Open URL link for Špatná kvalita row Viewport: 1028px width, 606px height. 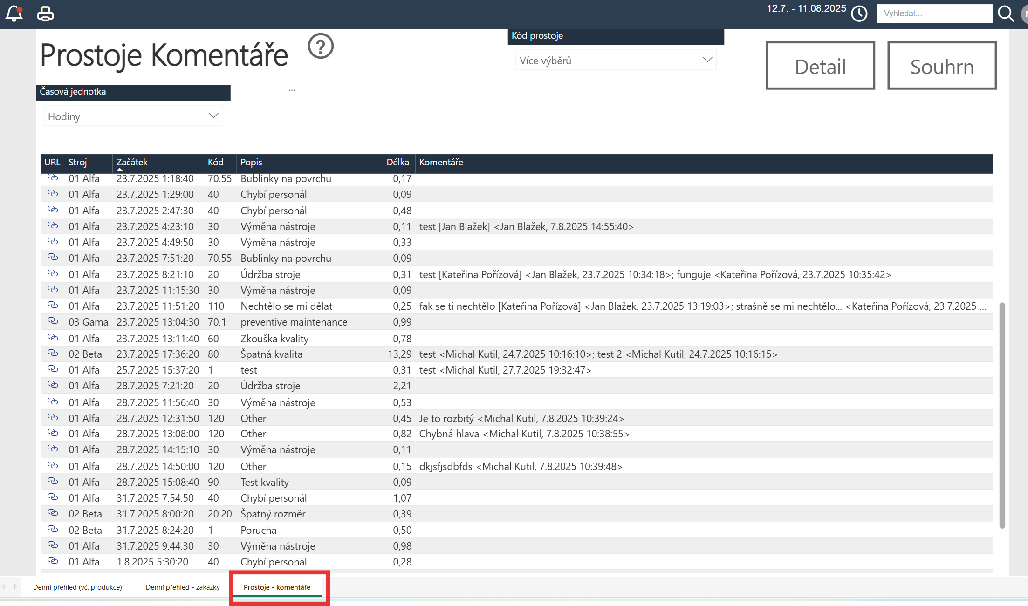click(53, 353)
